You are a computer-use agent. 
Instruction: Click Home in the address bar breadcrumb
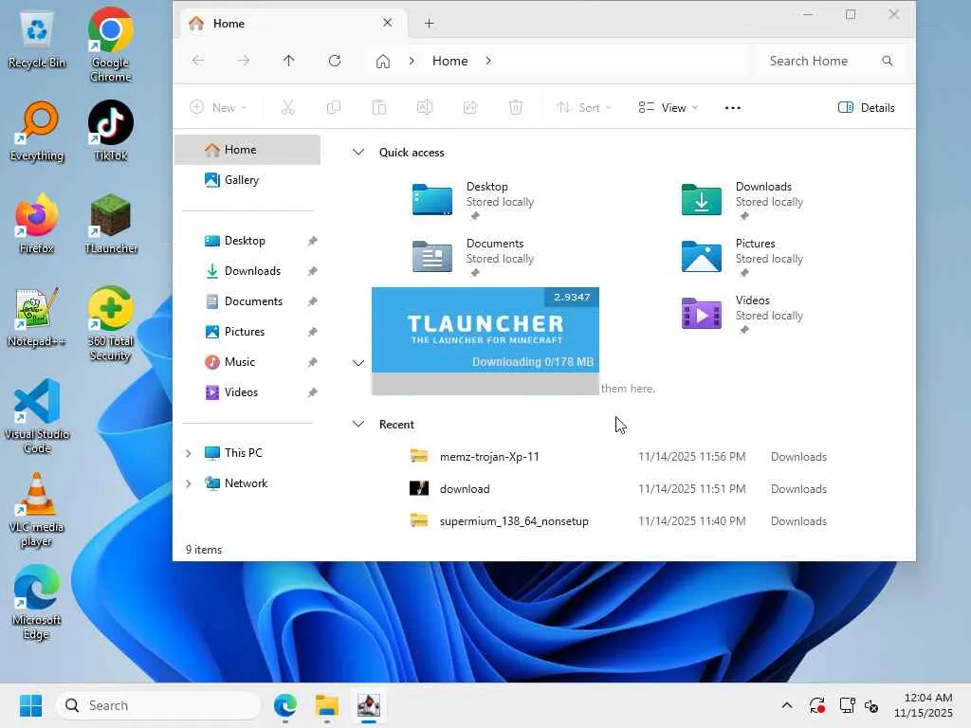(449, 61)
